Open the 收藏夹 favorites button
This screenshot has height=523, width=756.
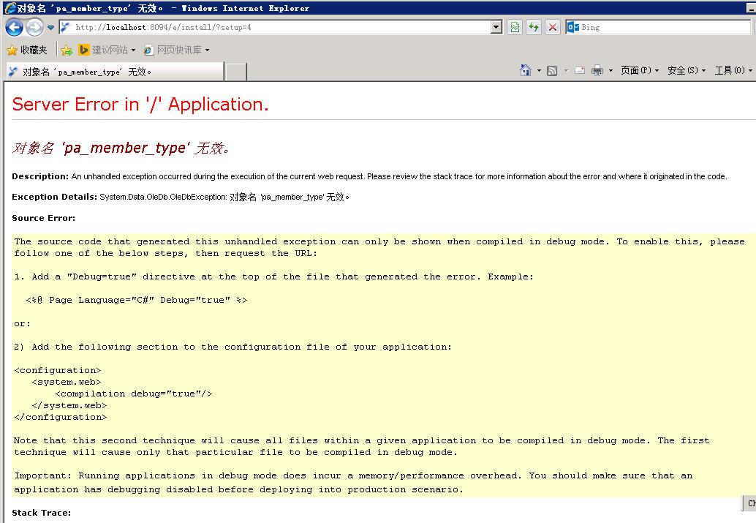27,50
